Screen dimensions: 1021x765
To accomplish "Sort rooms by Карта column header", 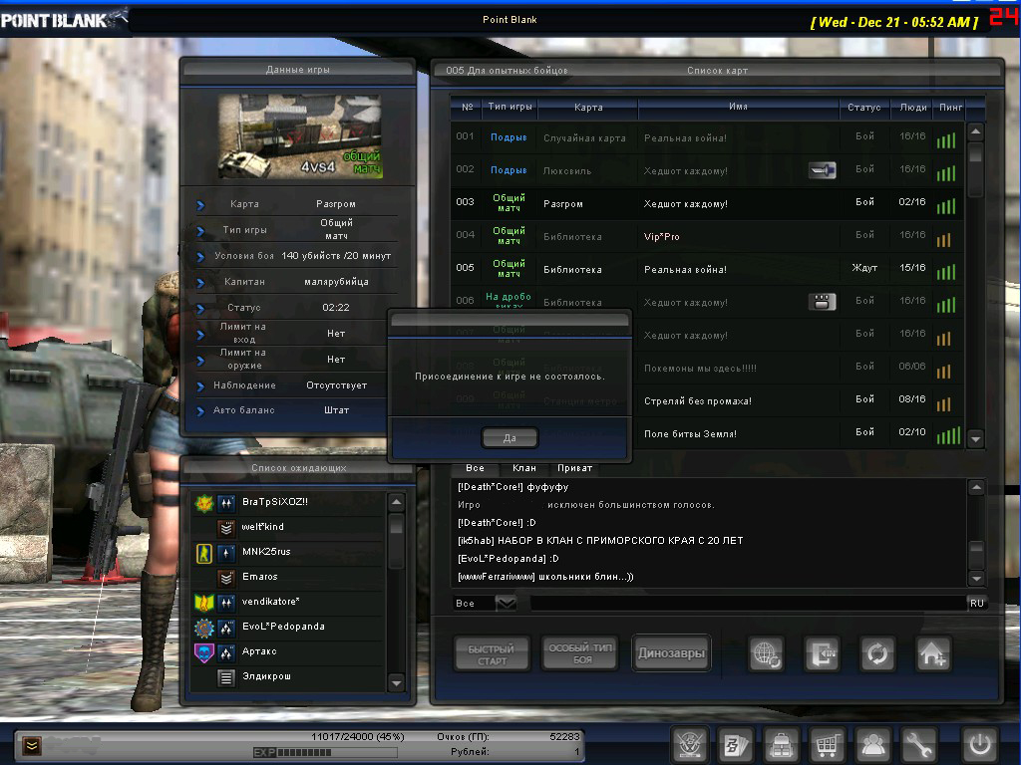I will pos(588,108).
